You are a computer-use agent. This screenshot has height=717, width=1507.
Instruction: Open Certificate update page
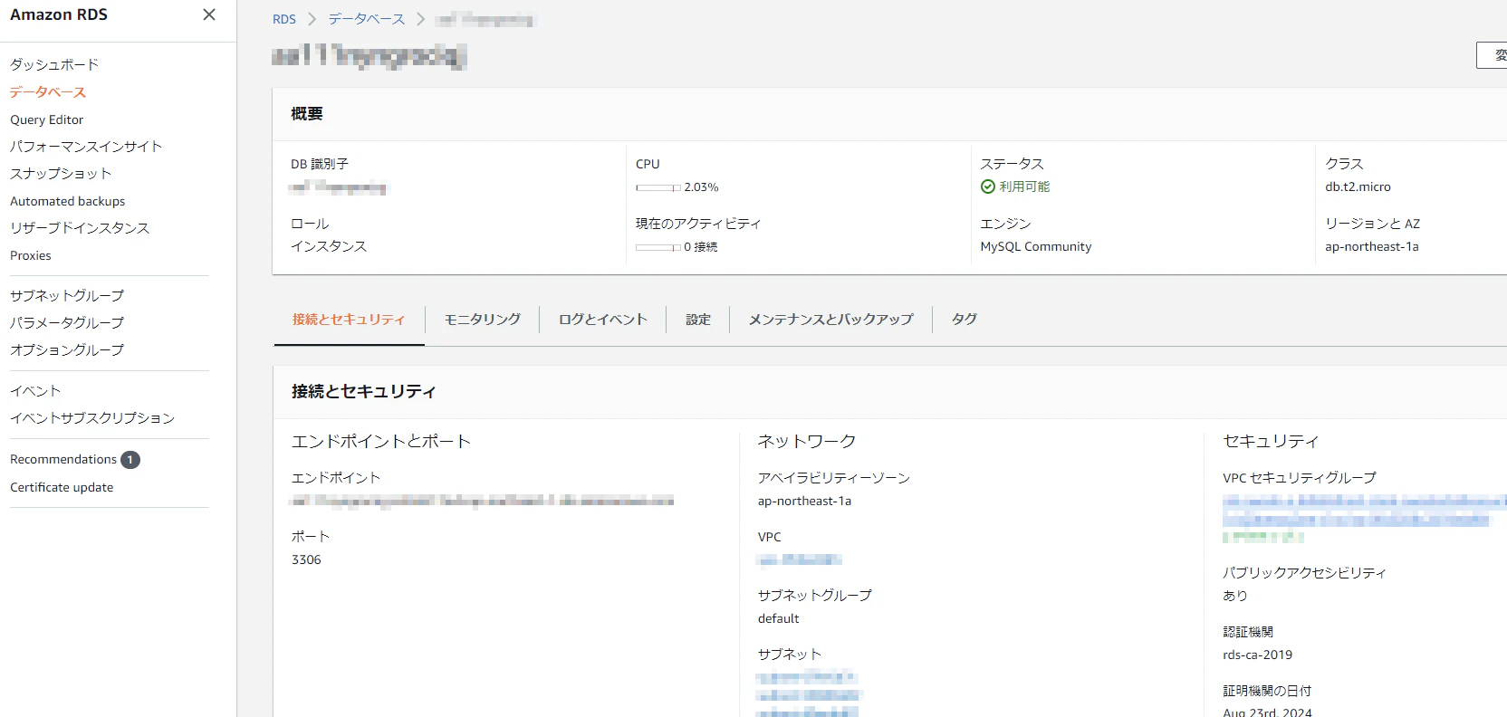pyautogui.click(x=62, y=487)
